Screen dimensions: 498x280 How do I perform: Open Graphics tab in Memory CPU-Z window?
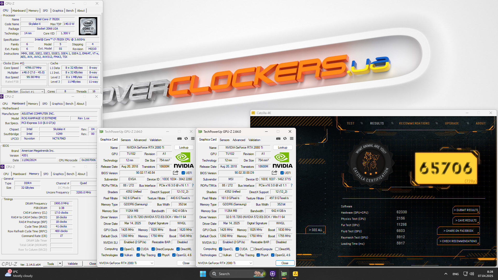(58, 174)
